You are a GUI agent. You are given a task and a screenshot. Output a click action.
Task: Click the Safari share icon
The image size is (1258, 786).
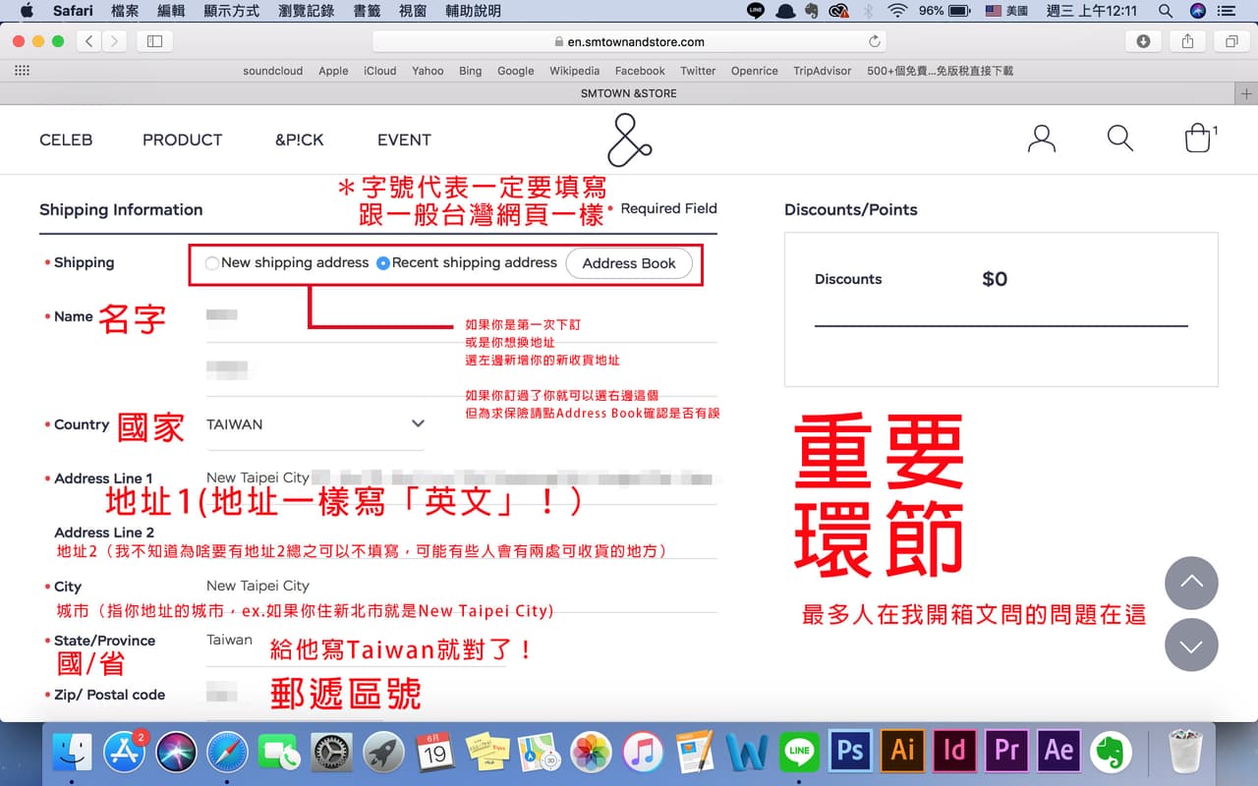click(x=1187, y=41)
